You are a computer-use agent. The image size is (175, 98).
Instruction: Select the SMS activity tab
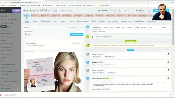coord(124,27)
